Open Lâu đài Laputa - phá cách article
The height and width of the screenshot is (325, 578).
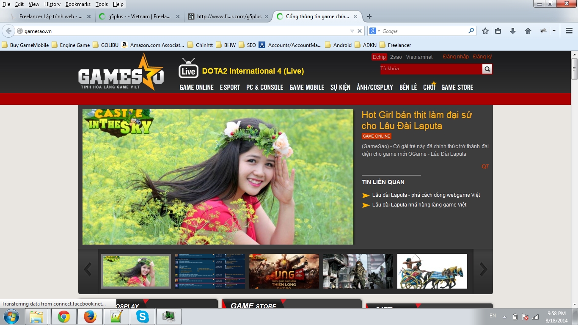pos(426,195)
